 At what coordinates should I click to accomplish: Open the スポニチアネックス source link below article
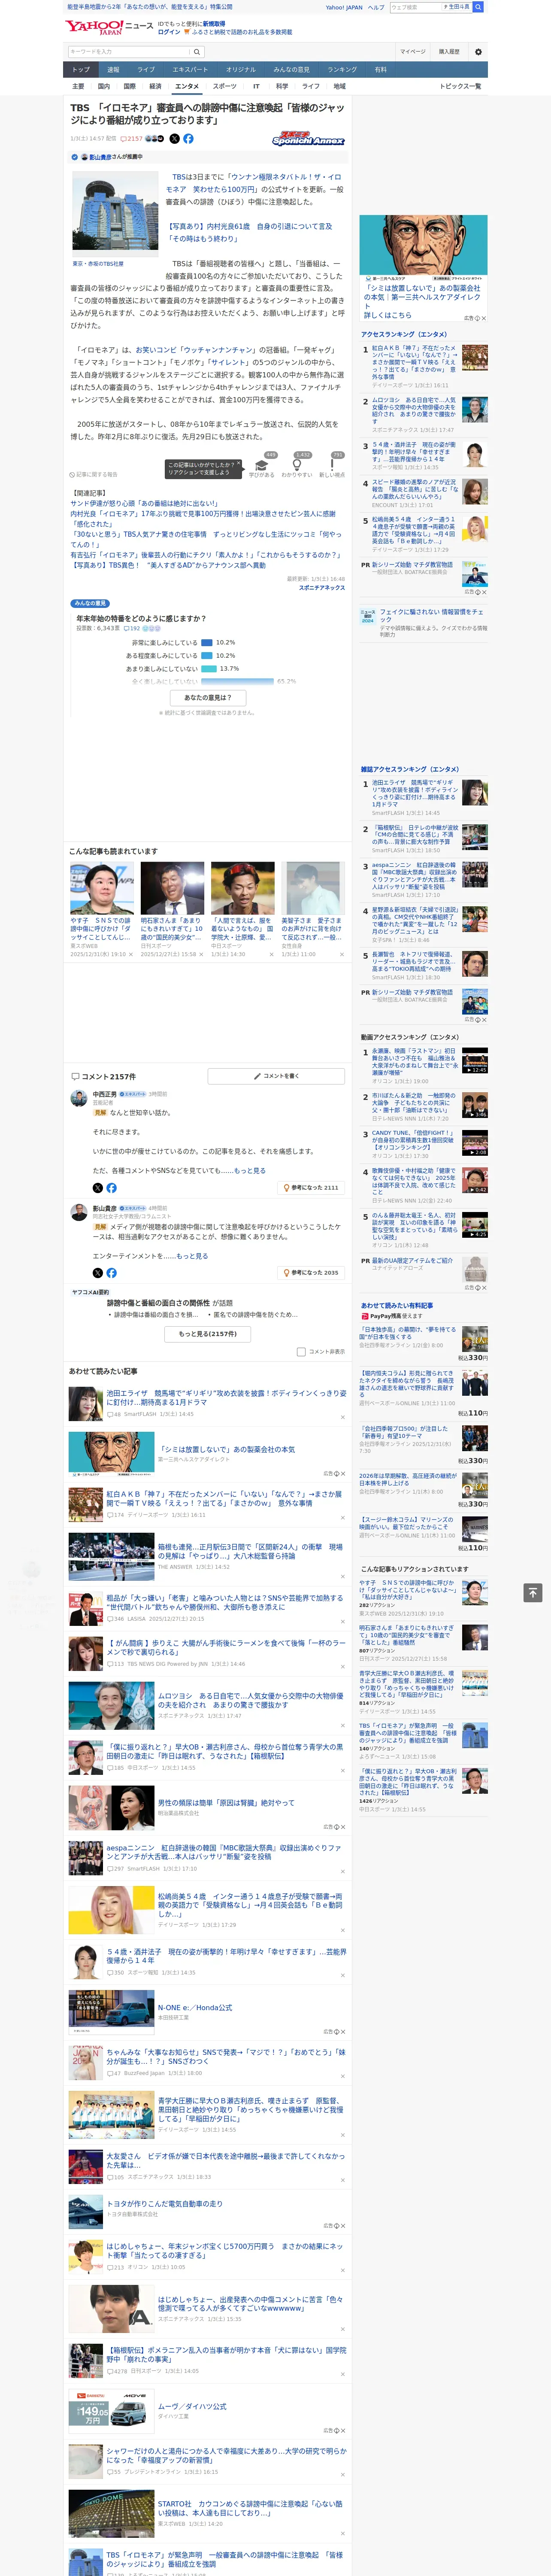322,588
